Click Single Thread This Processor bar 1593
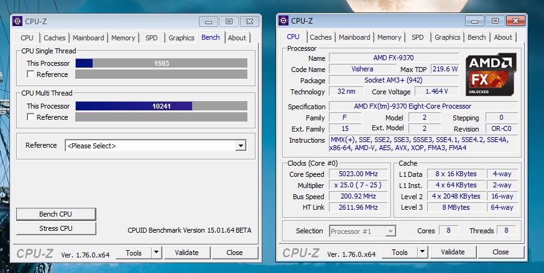544x273 pixels. point(161,63)
